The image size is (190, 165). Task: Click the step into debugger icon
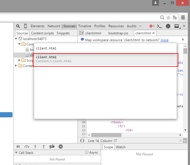coord(35,147)
